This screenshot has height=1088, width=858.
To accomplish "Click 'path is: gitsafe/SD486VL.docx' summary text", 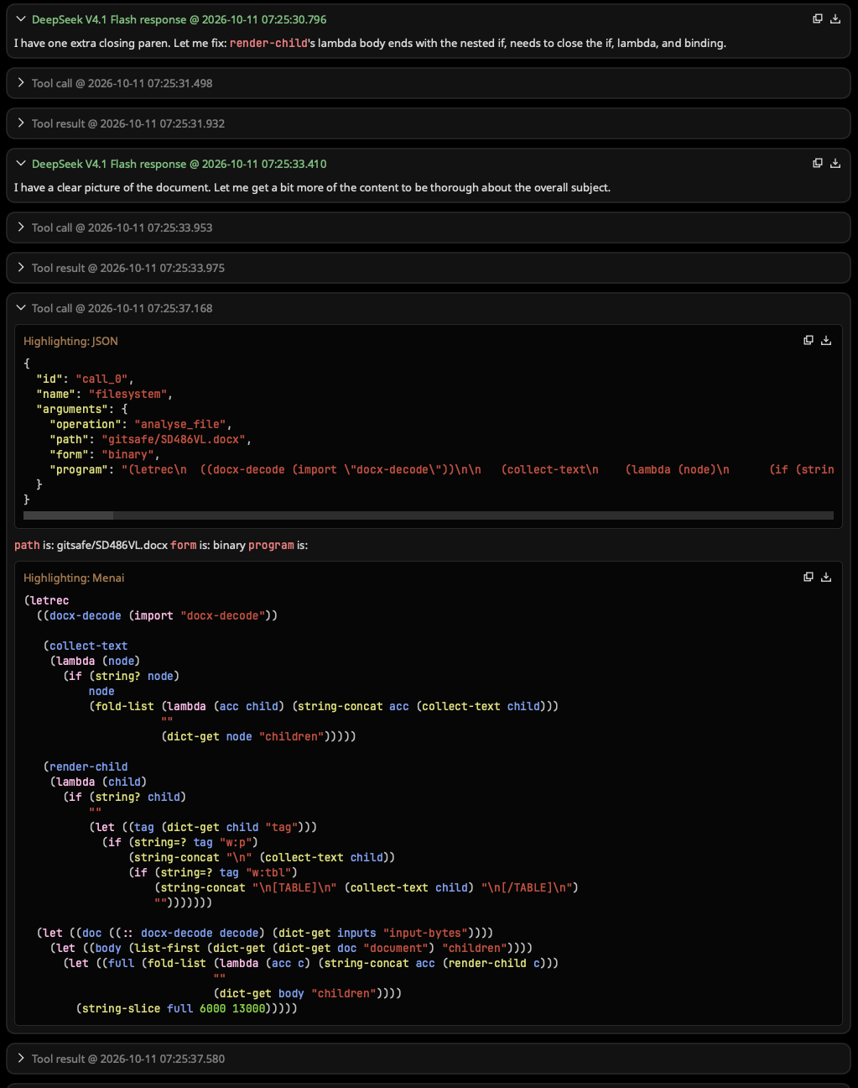I will click(x=91, y=545).
